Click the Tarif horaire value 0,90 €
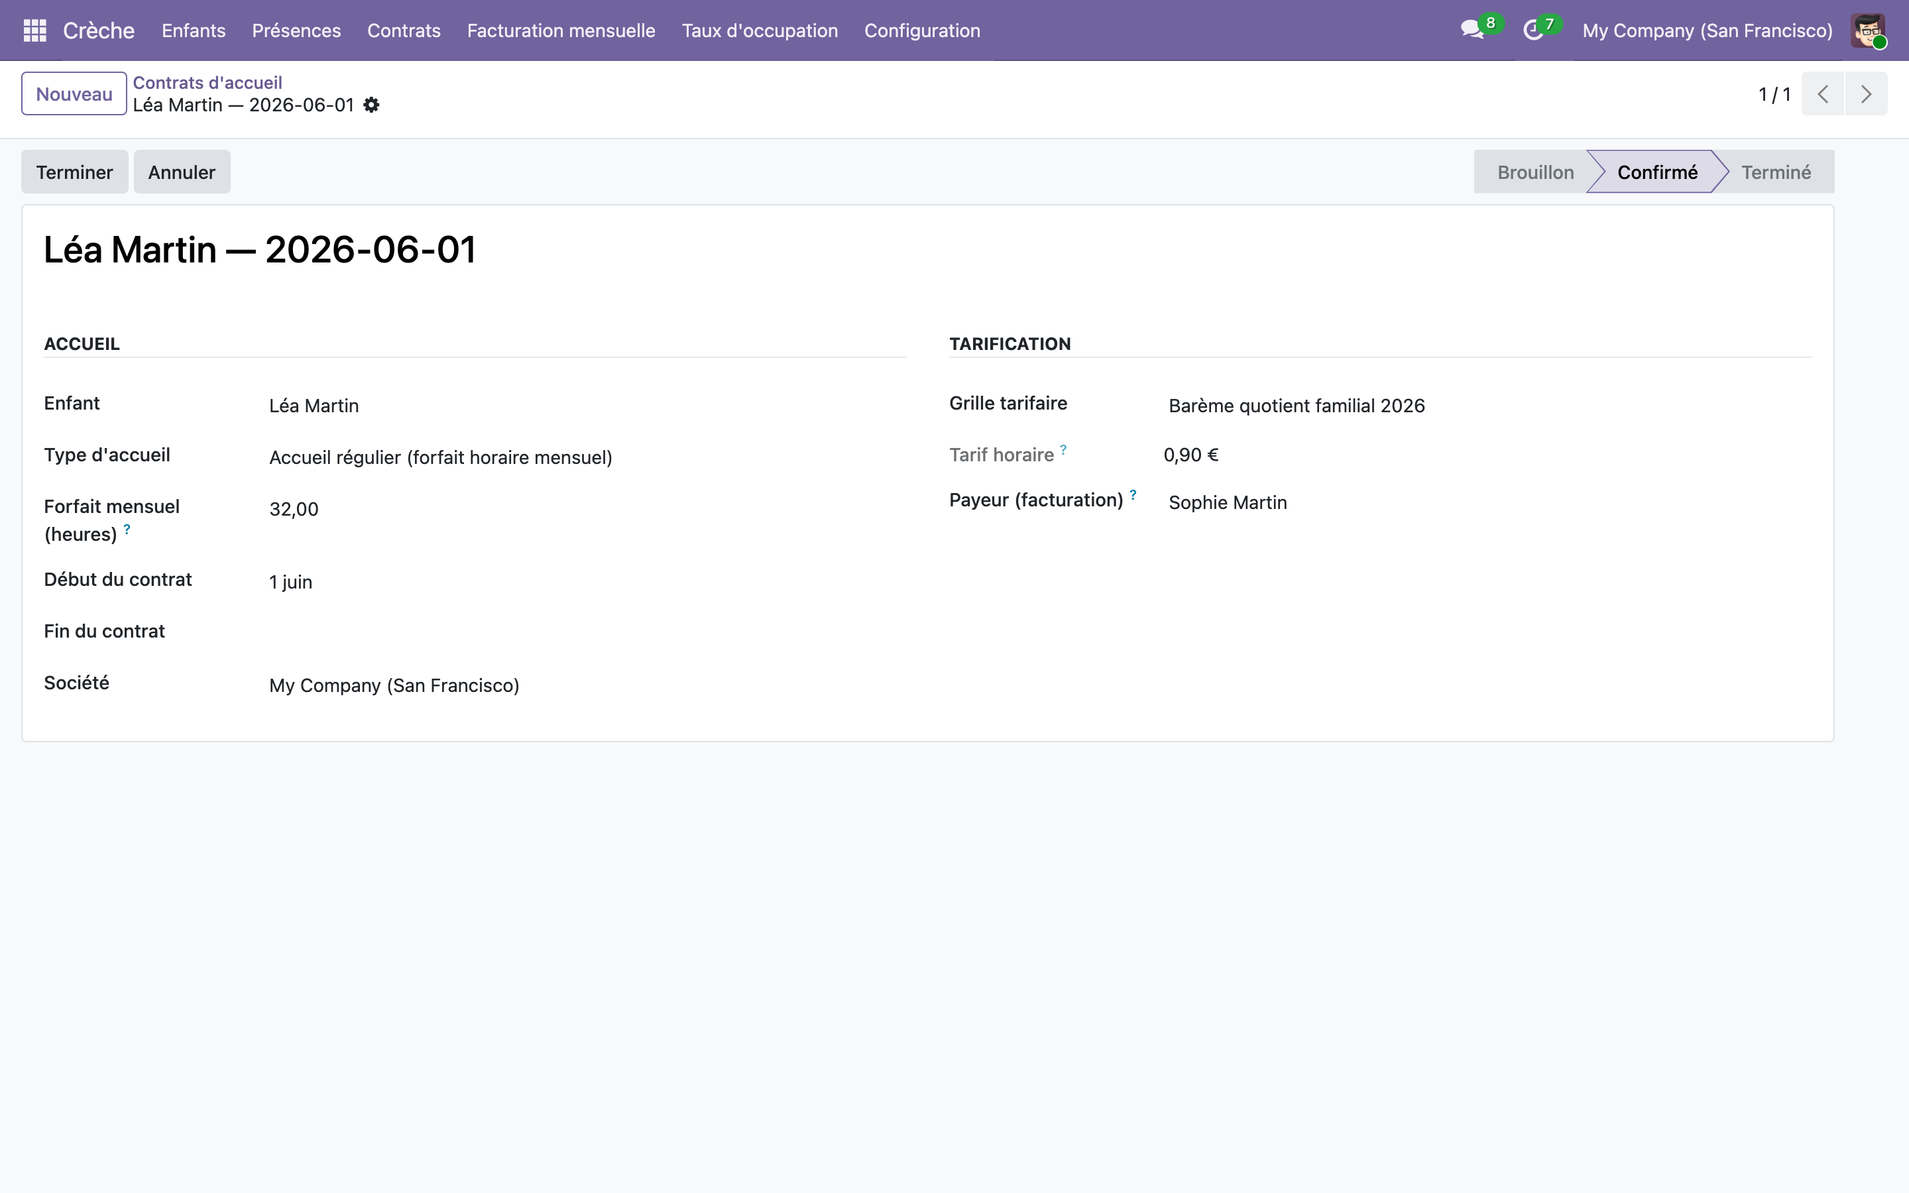1909x1193 pixels. click(x=1190, y=455)
